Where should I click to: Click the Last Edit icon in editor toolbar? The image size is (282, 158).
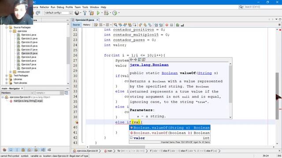pyautogui.click(x=96, y=25)
